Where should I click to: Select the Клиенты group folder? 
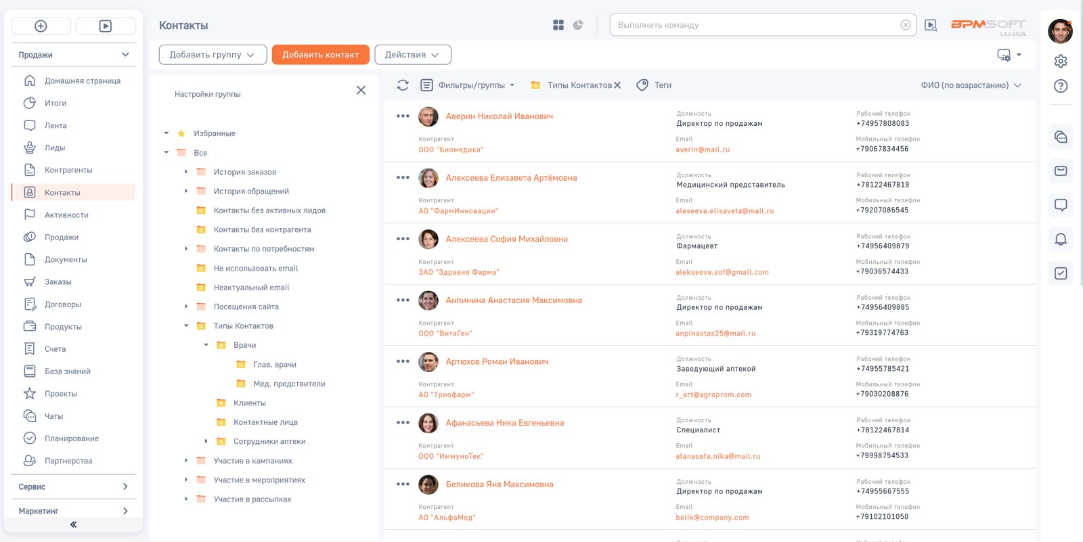click(x=250, y=403)
